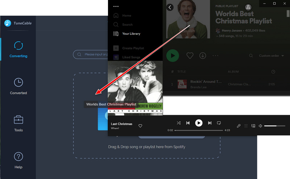Go back using Spotify back arrow
Screen dimensions: 290x179
(170, 7)
